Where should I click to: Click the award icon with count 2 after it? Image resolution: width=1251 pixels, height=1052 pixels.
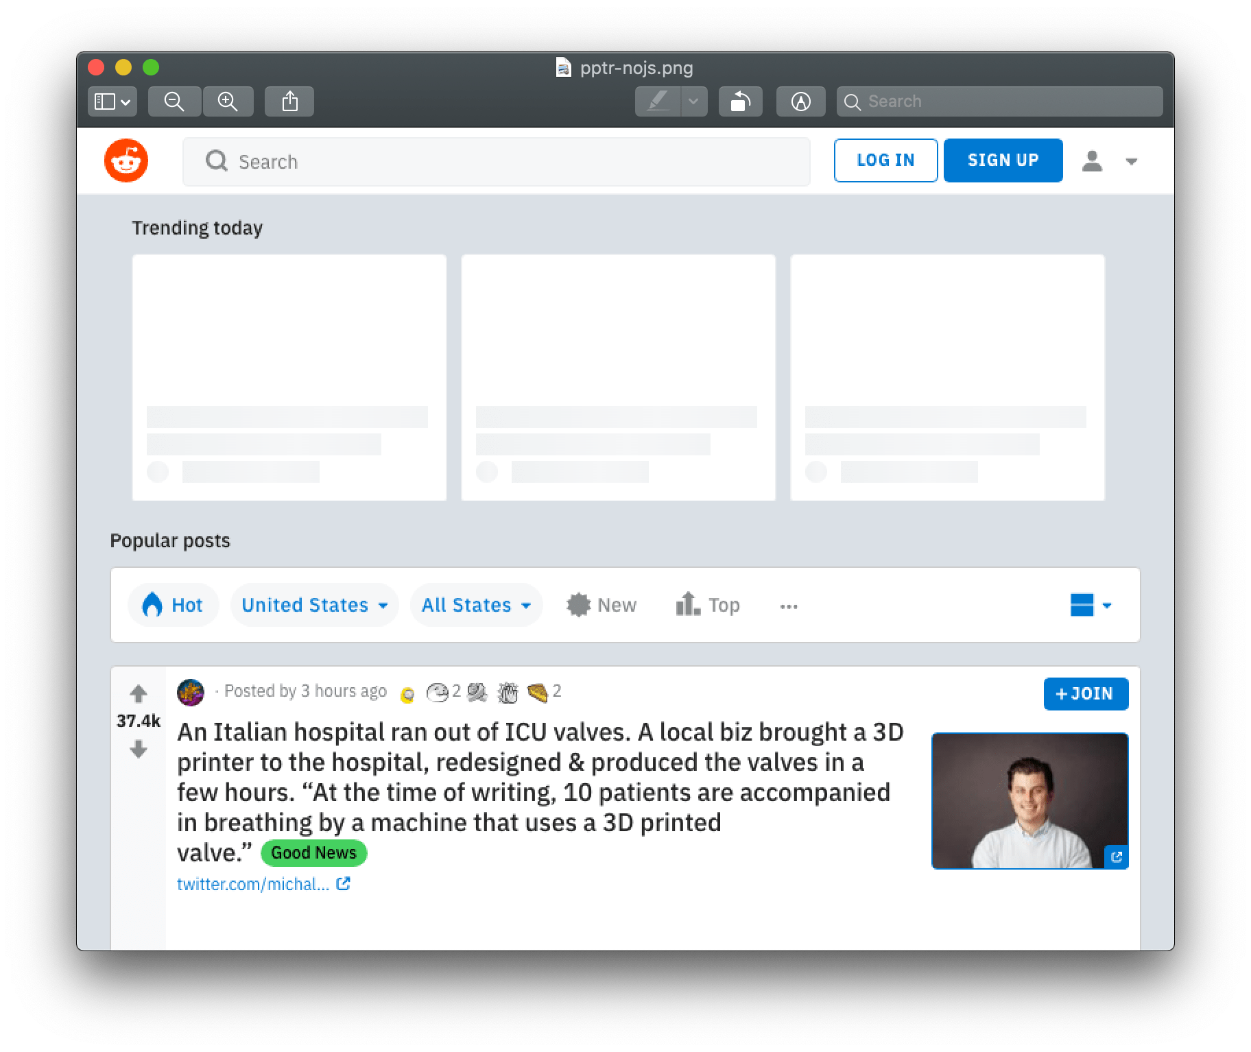[438, 693]
